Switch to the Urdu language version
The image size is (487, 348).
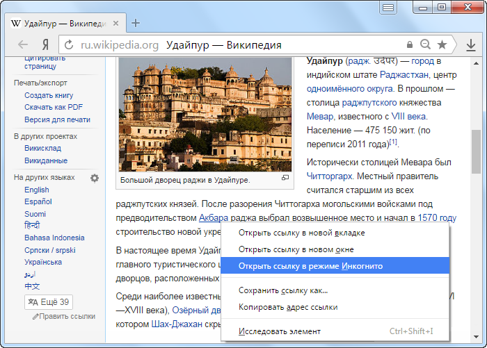click(30, 274)
